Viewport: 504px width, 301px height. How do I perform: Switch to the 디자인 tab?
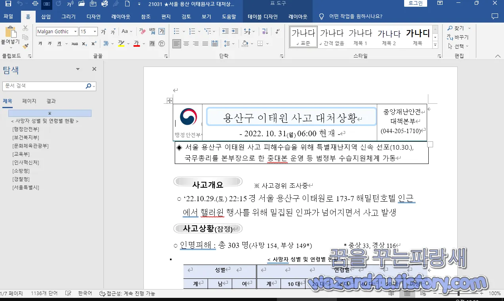[94, 17]
